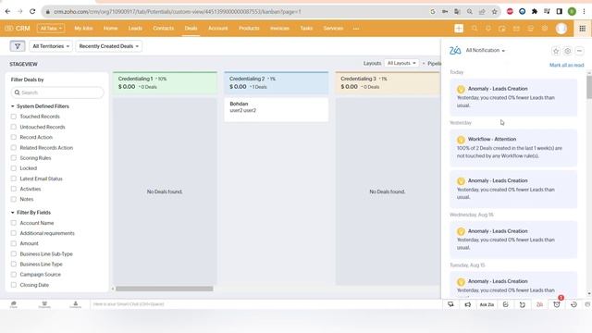Viewport: 592px width, 333px height.
Task: Go to the Tasks tab
Action: pyautogui.click(x=306, y=29)
